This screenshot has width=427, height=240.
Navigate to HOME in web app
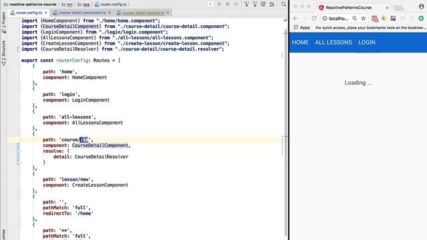click(x=300, y=43)
